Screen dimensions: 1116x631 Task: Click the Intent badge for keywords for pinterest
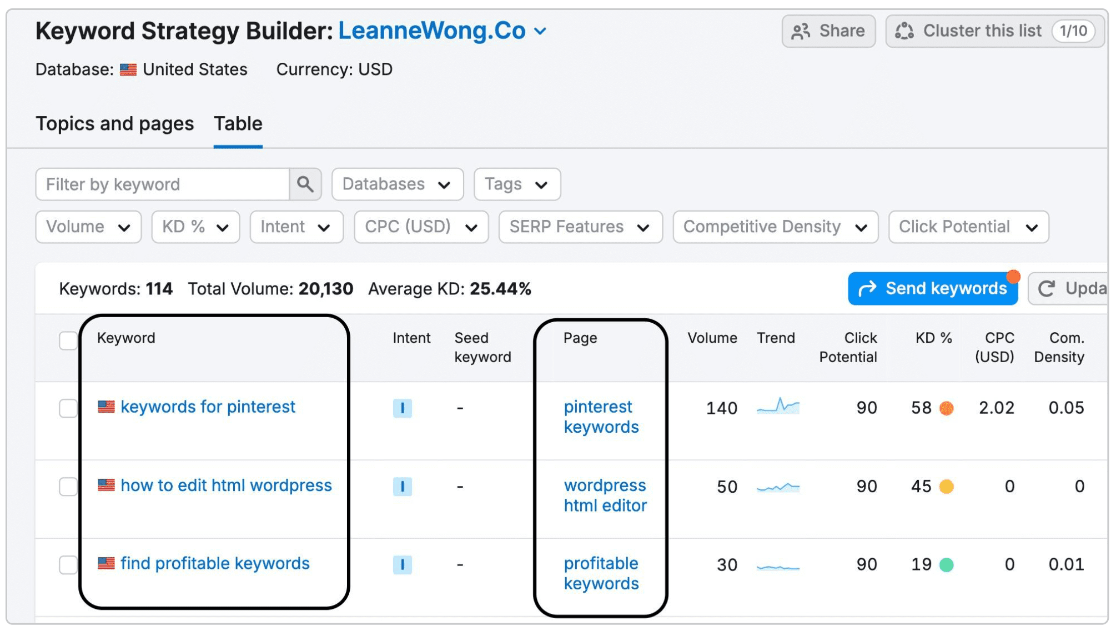(402, 407)
